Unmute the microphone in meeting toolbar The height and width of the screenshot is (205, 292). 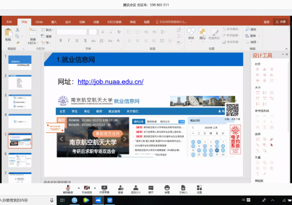tap(68, 189)
